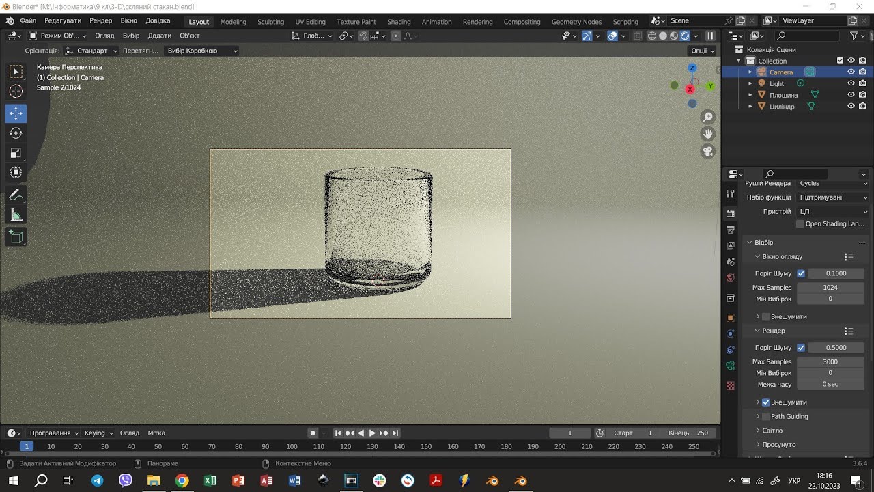874x492 pixels.
Task: Toggle Collection exclude checkbox in outliner
Action: pos(840,61)
